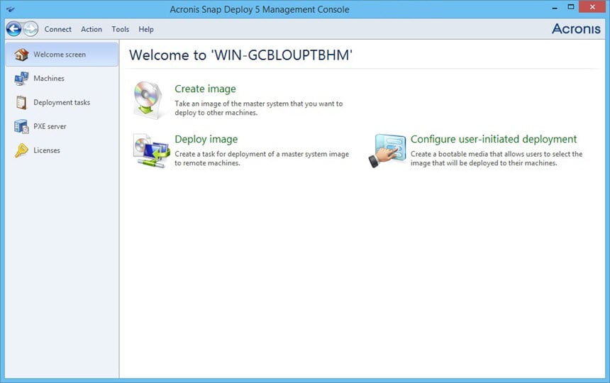Click the Machines computers icon in sidebar
The width and height of the screenshot is (610, 383).
coord(21,79)
